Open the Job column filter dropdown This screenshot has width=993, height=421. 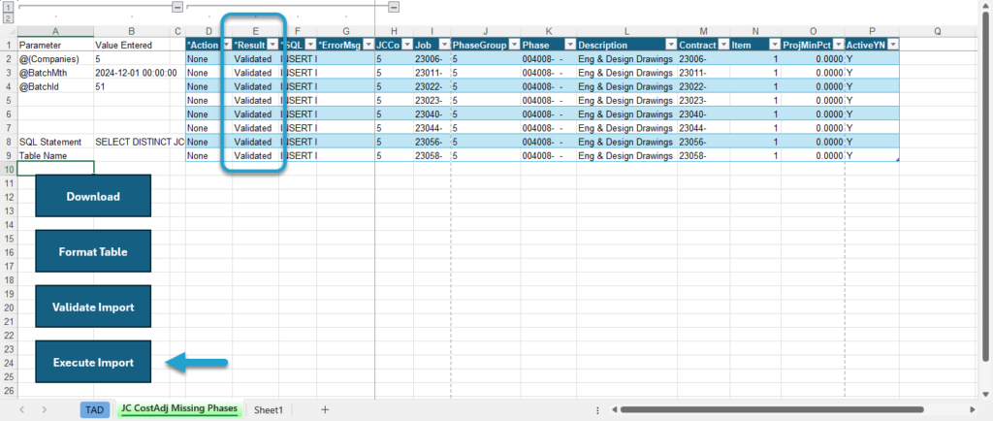(443, 45)
